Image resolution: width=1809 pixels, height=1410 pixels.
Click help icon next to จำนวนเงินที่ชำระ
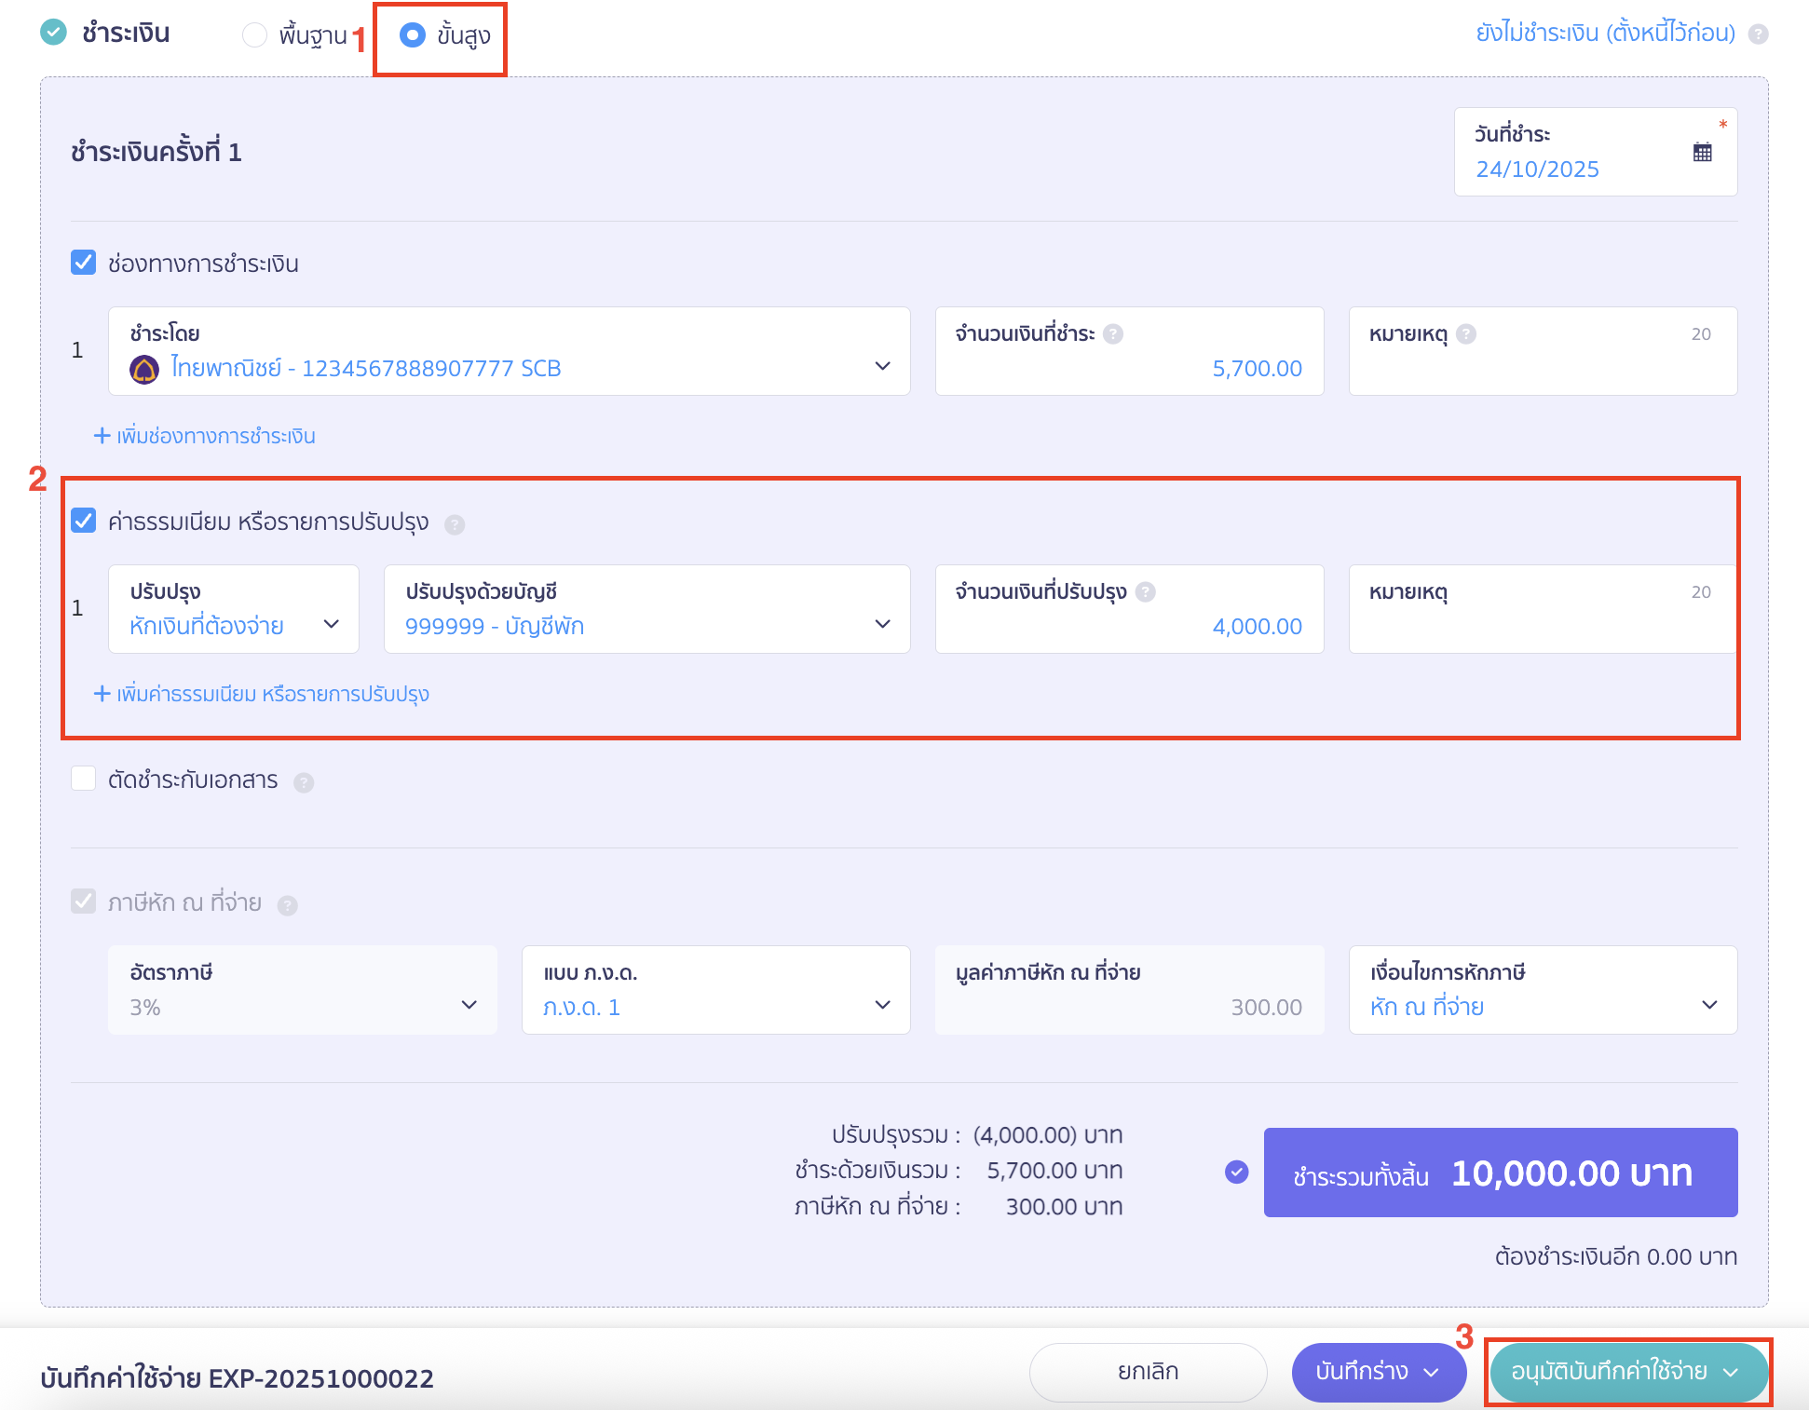pyautogui.click(x=1113, y=334)
